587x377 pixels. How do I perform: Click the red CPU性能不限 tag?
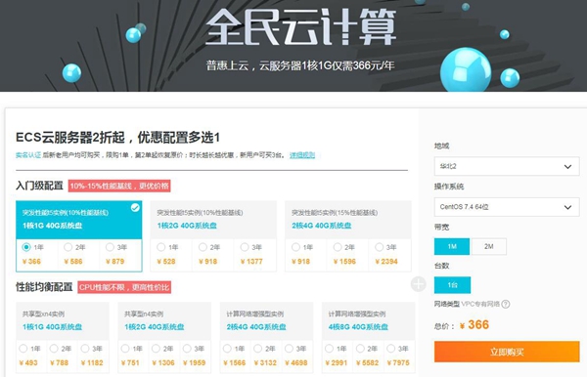[124, 287]
